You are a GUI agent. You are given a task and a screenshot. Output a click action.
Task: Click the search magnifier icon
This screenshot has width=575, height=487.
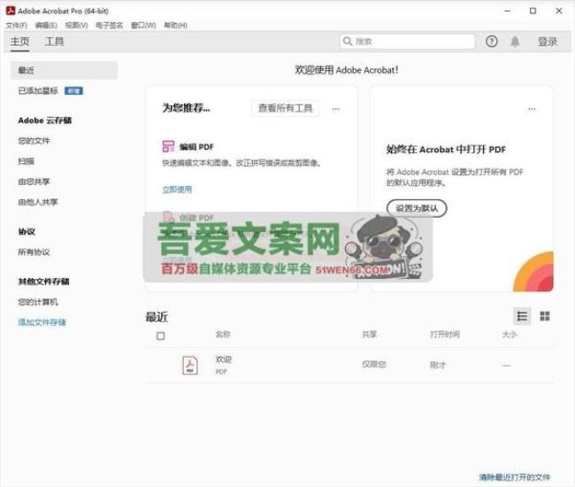(348, 42)
